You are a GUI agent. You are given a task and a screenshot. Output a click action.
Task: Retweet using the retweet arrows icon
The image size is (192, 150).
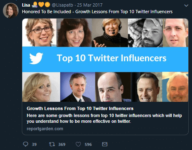tap(52, 144)
